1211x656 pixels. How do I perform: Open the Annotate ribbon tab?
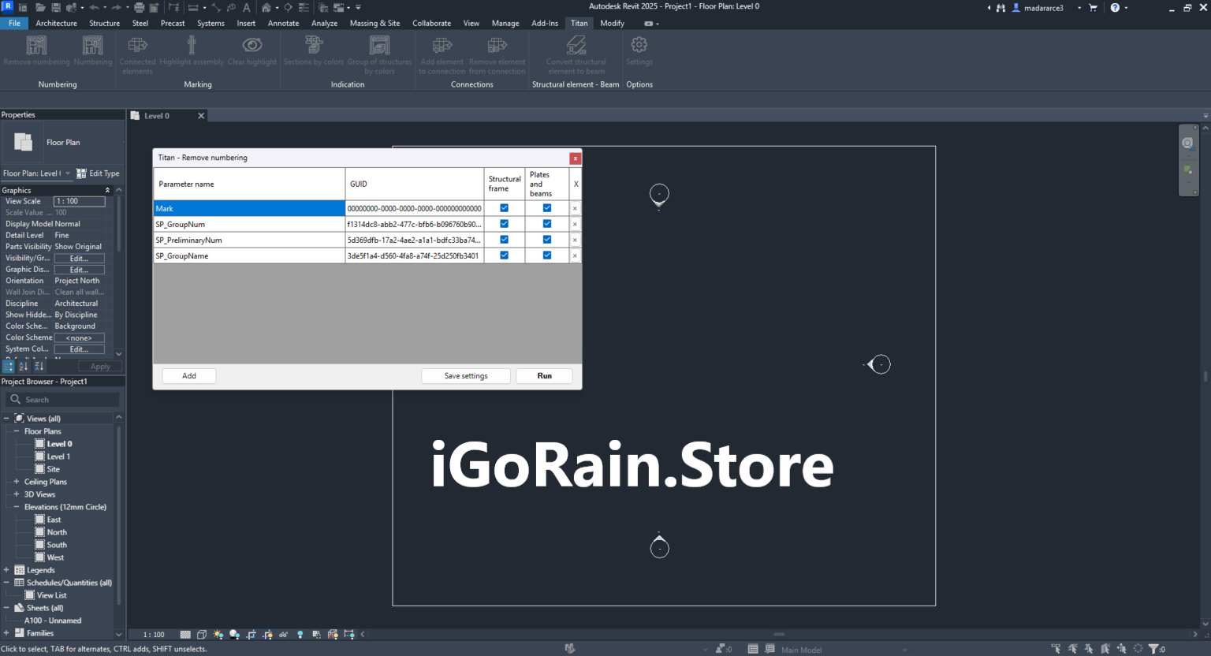click(x=283, y=23)
